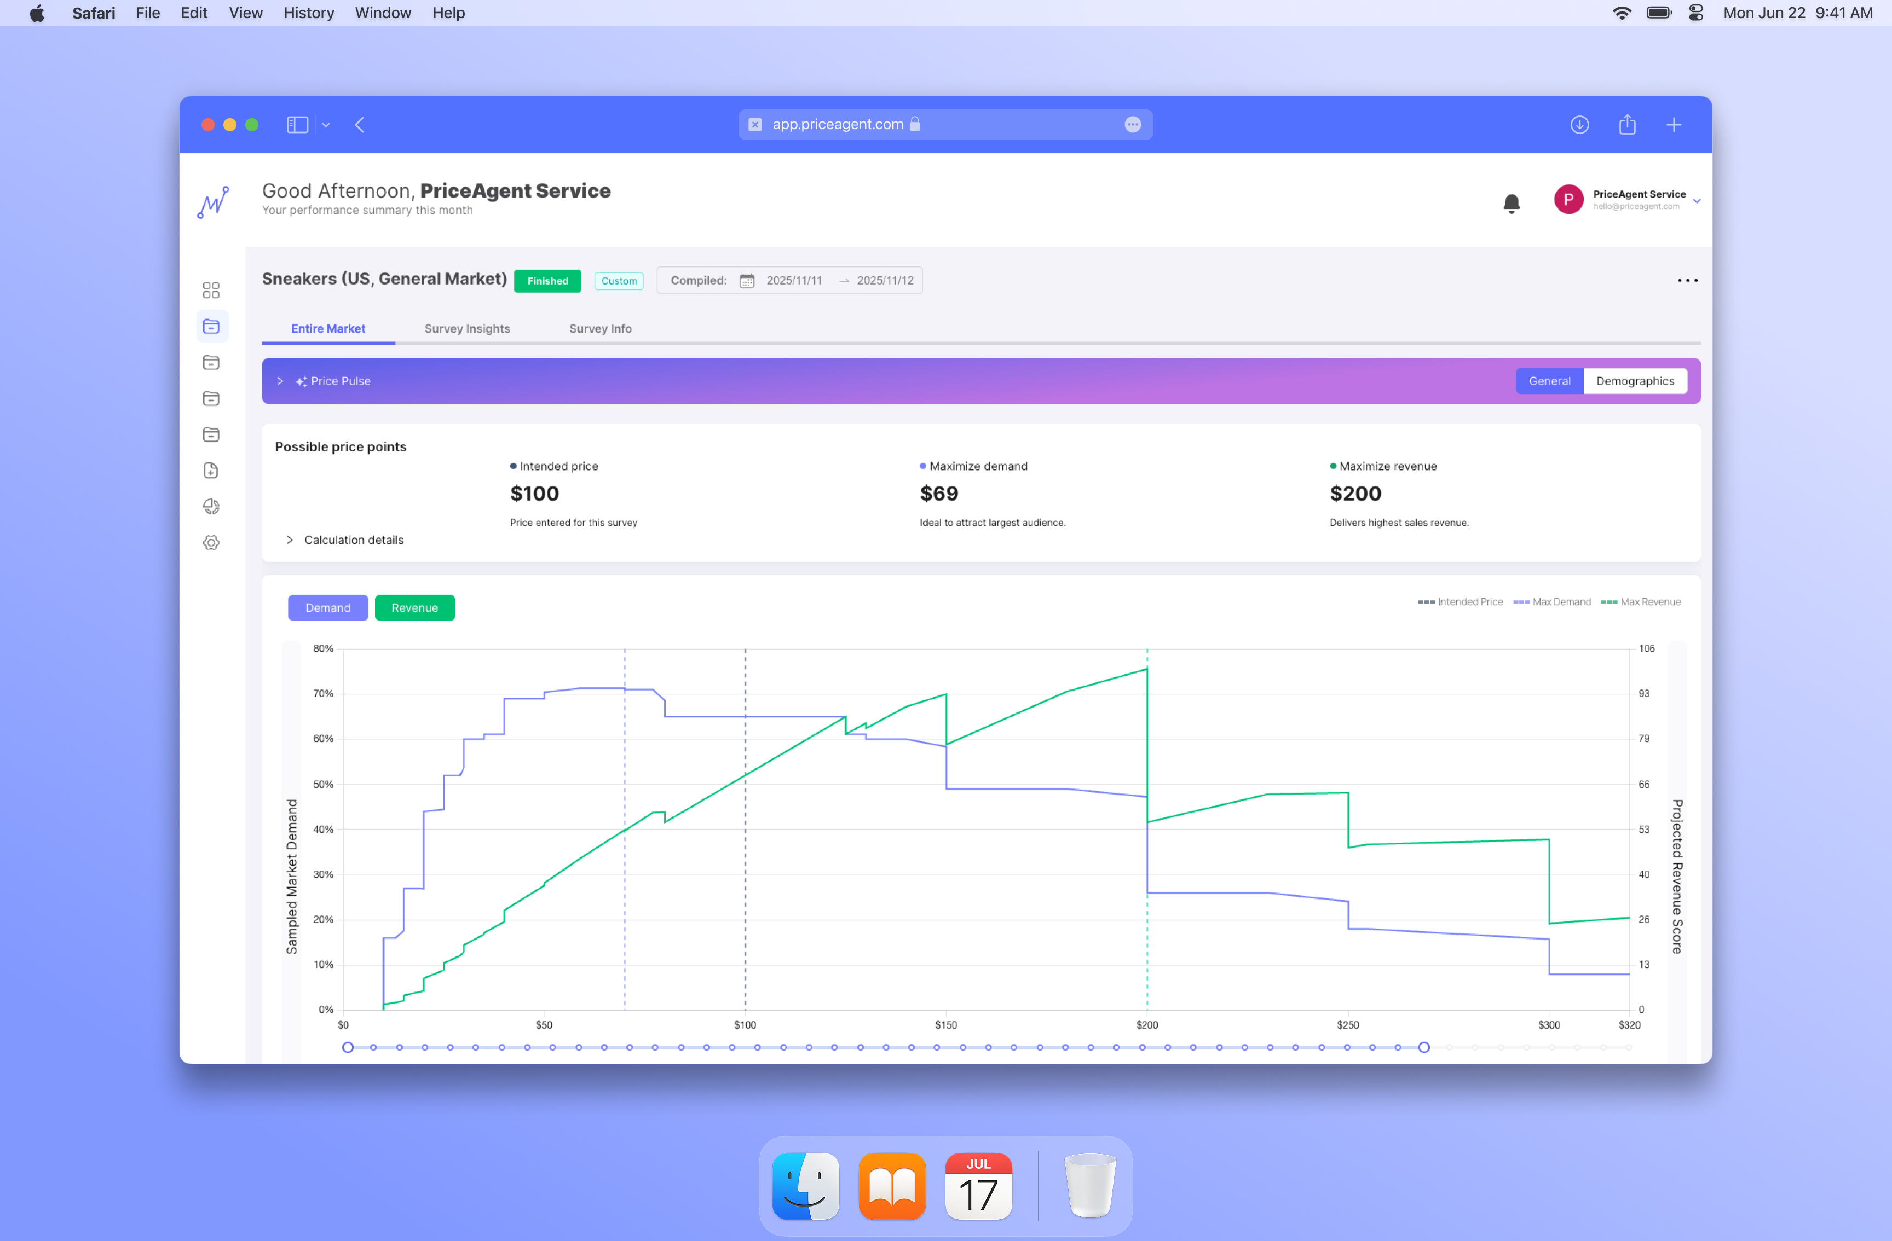Toggle the Revenue chart series button
This screenshot has width=1892, height=1241.
pyautogui.click(x=414, y=608)
